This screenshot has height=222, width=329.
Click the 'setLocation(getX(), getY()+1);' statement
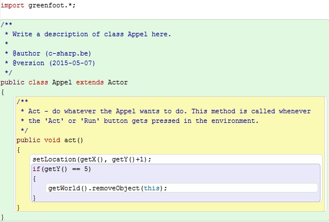[x=91, y=160]
